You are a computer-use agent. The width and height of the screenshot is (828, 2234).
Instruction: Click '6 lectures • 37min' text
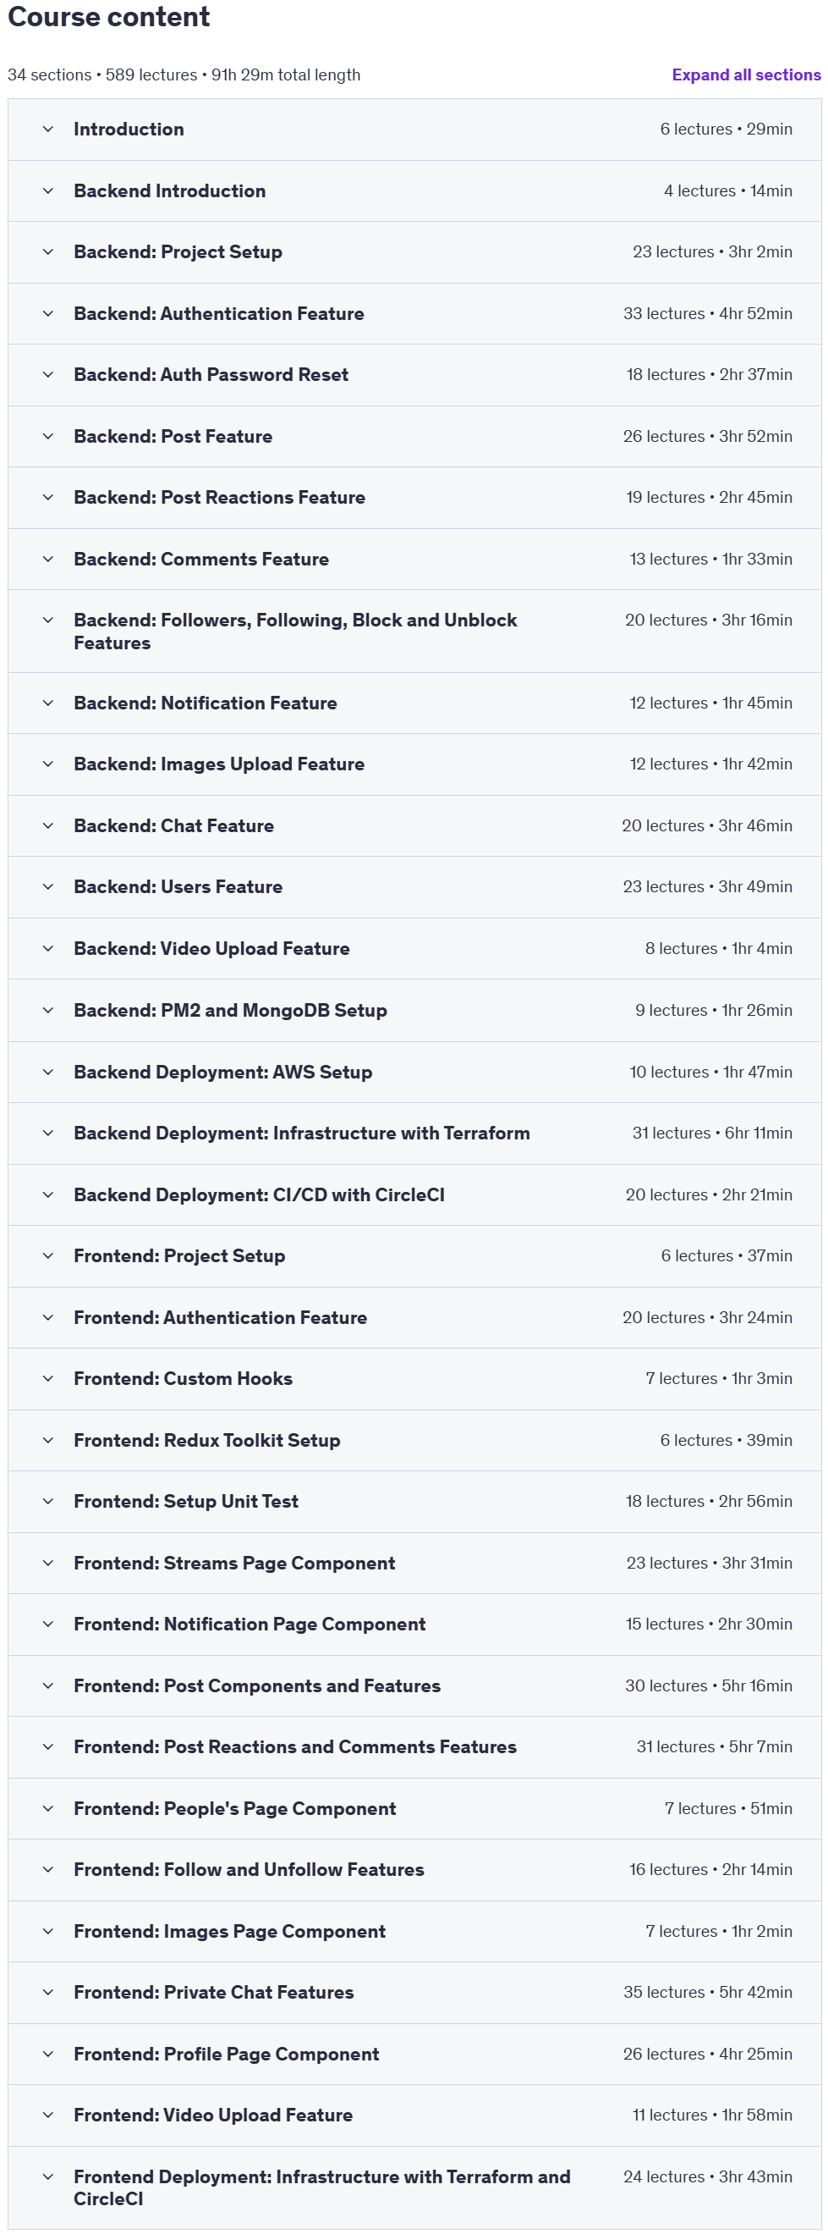click(x=727, y=1255)
